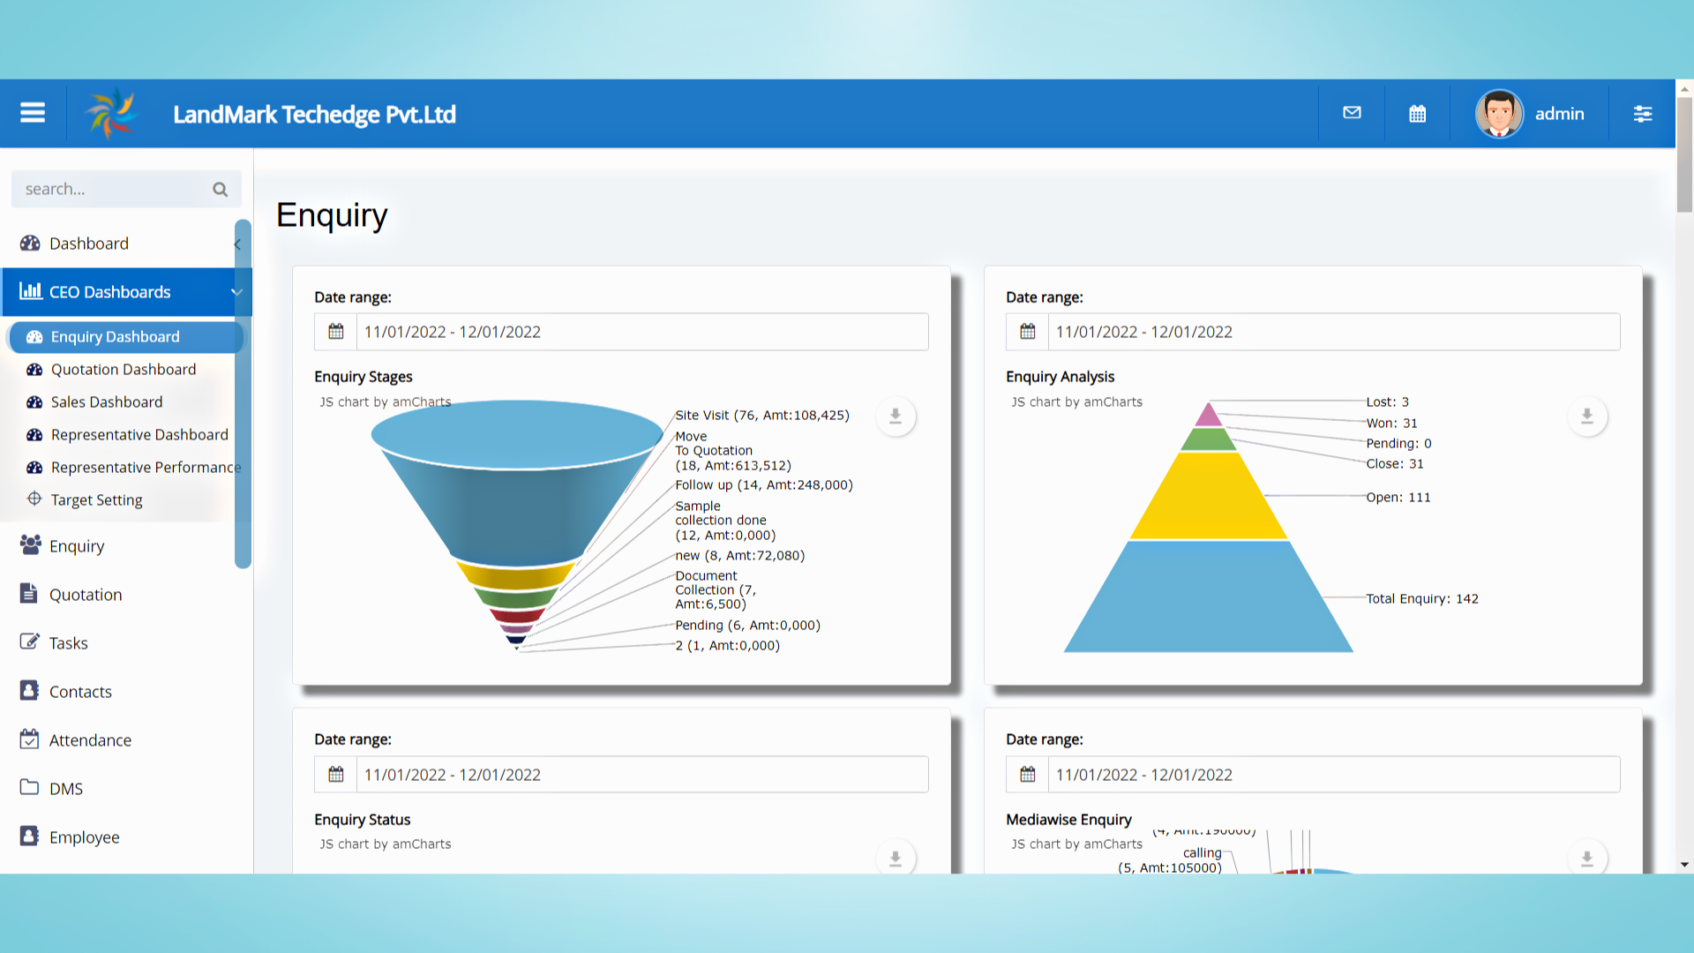Collapse the CEO Dashboards section
The image size is (1694, 953).
click(236, 291)
